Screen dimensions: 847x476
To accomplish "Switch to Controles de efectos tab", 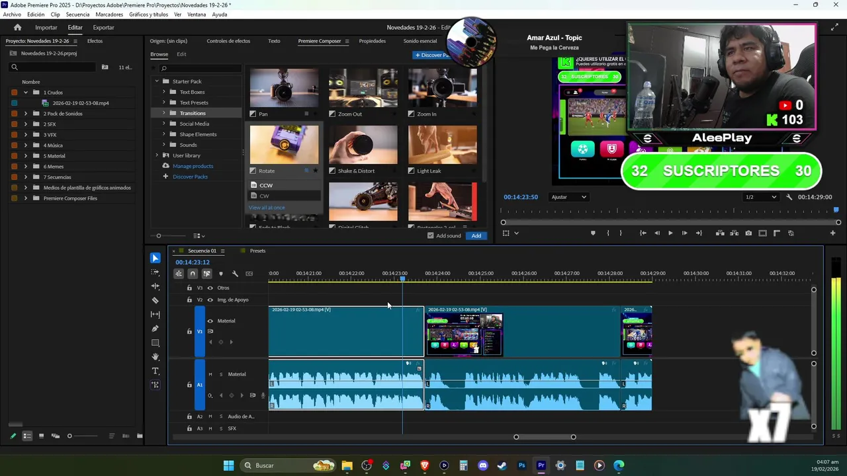I will (228, 41).
